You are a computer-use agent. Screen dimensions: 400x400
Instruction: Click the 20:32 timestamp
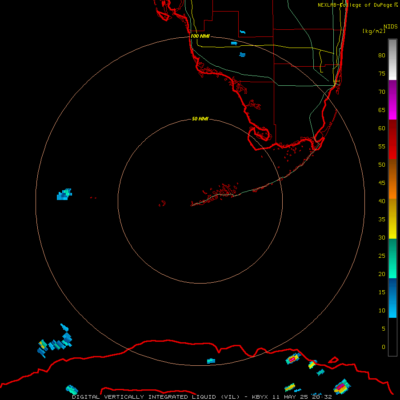point(322,397)
